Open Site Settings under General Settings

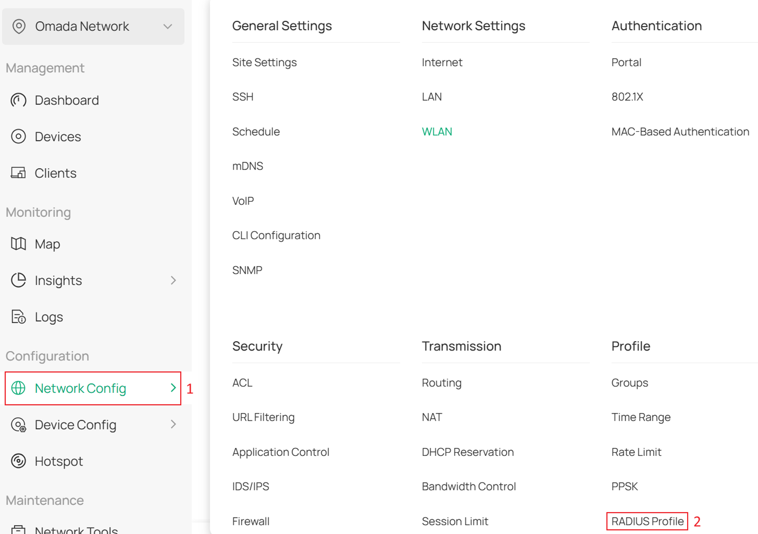coord(264,63)
